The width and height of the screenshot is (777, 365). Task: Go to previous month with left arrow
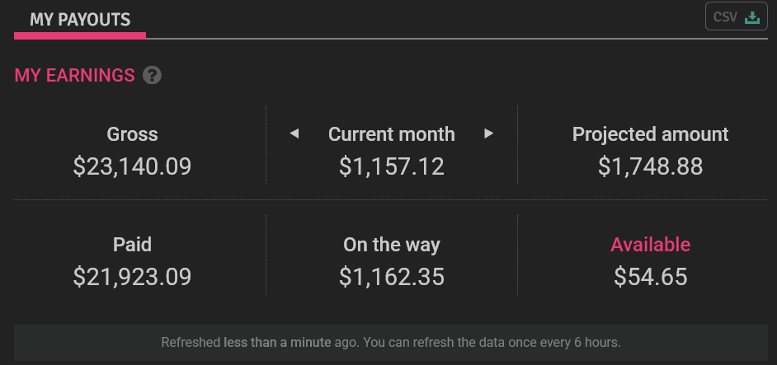click(x=294, y=133)
